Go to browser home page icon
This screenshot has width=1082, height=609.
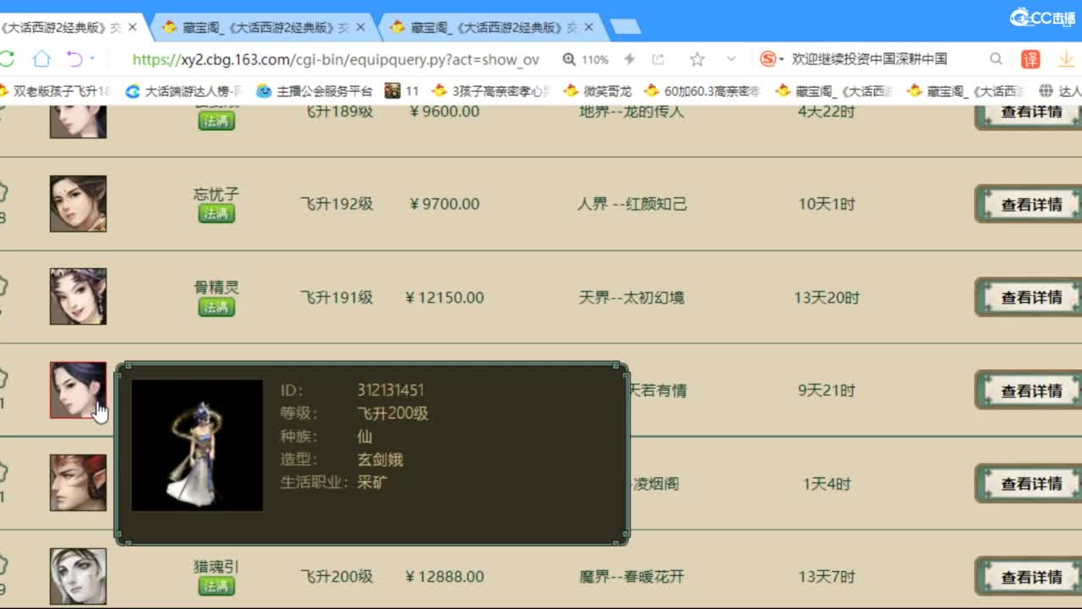click(41, 59)
